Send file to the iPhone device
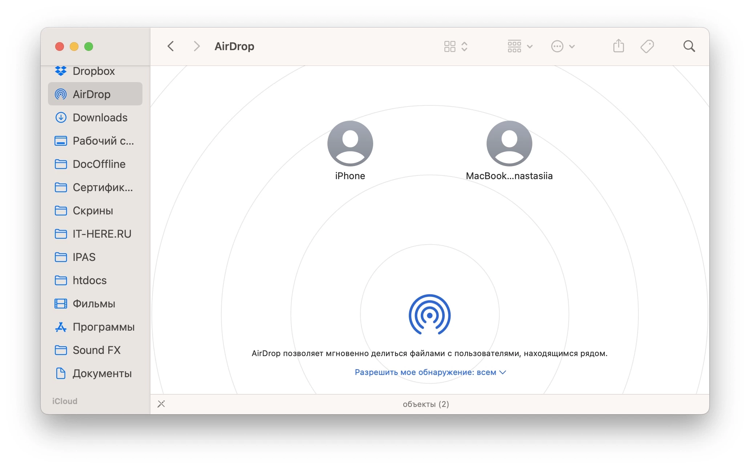The image size is (750, 468). (350, 143)
